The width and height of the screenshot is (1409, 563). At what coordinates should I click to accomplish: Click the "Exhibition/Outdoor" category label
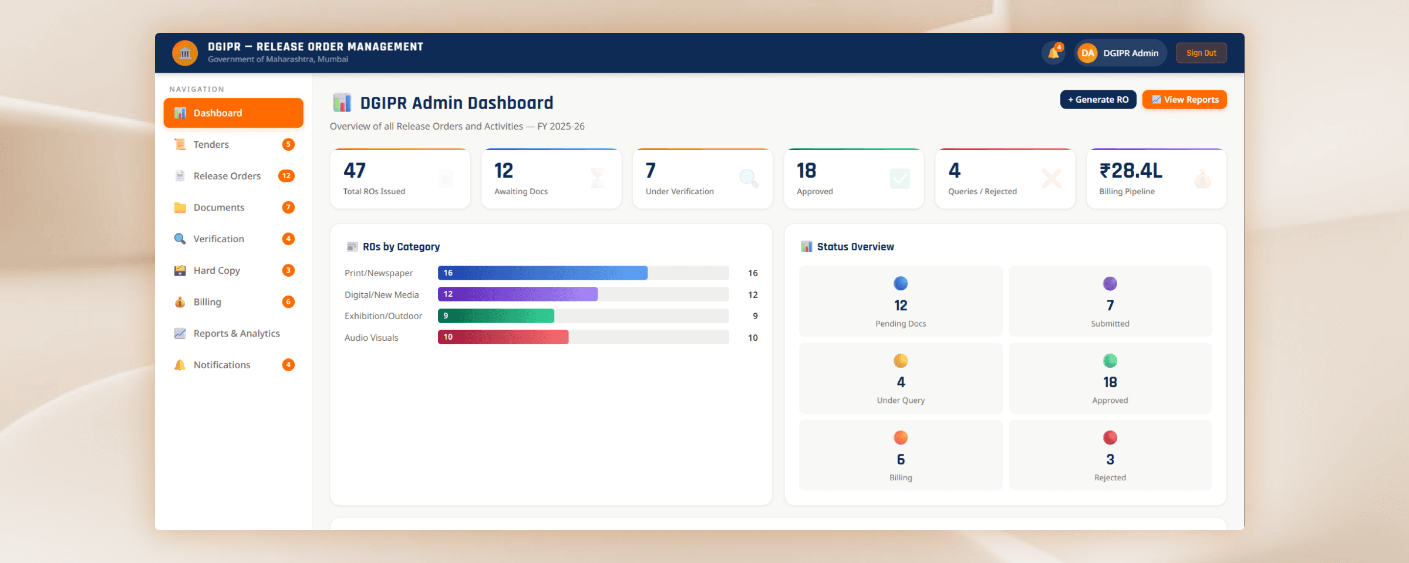383,316
